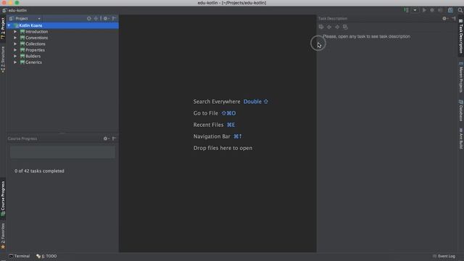The width and height of the screenshot is (464, 261).
Task: Open the Favorites sidebar tab
Action: (x=3, y=236)
